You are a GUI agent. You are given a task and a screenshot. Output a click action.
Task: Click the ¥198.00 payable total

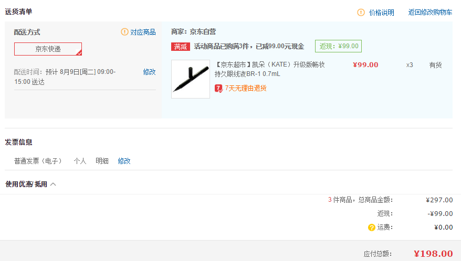[433, 254]
